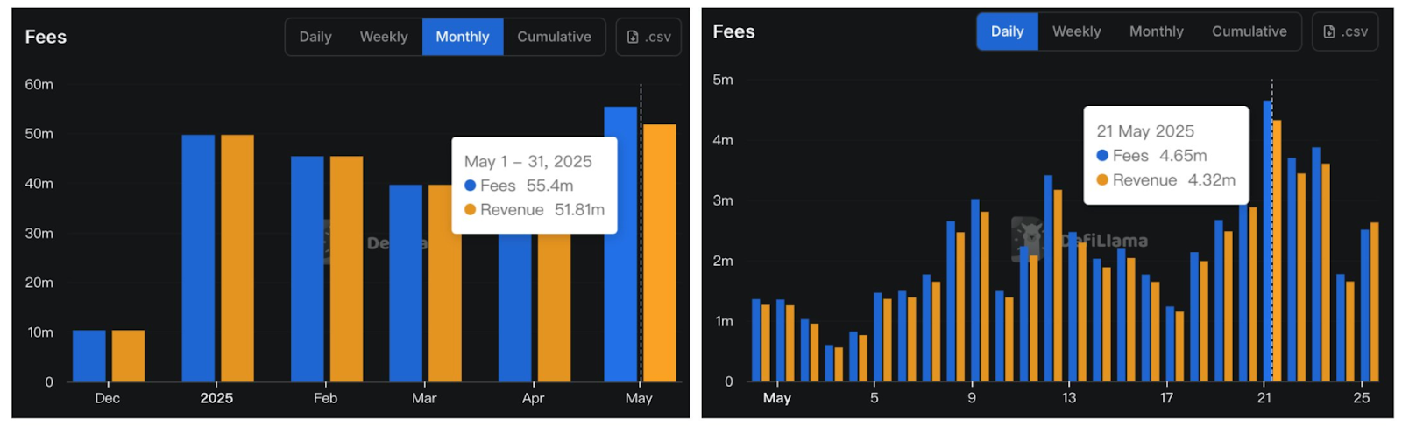
Task: Click the '17' x-axis label on daily chart
Action: click(1166, 398)
